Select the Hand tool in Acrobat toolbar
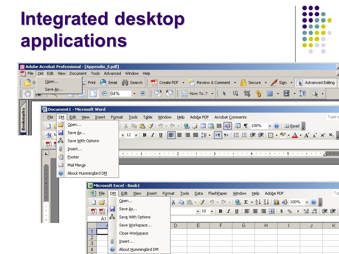 pyautogui.click(x=28, y=93)
